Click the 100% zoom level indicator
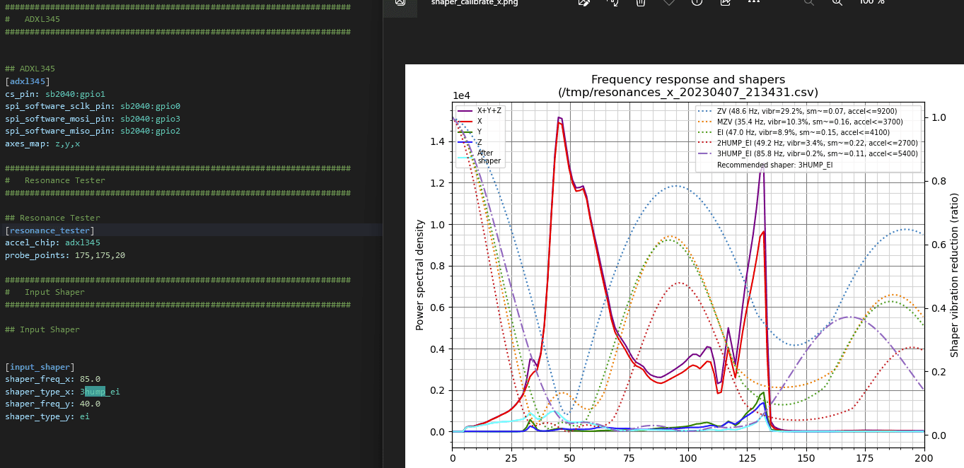 [871, 2]
